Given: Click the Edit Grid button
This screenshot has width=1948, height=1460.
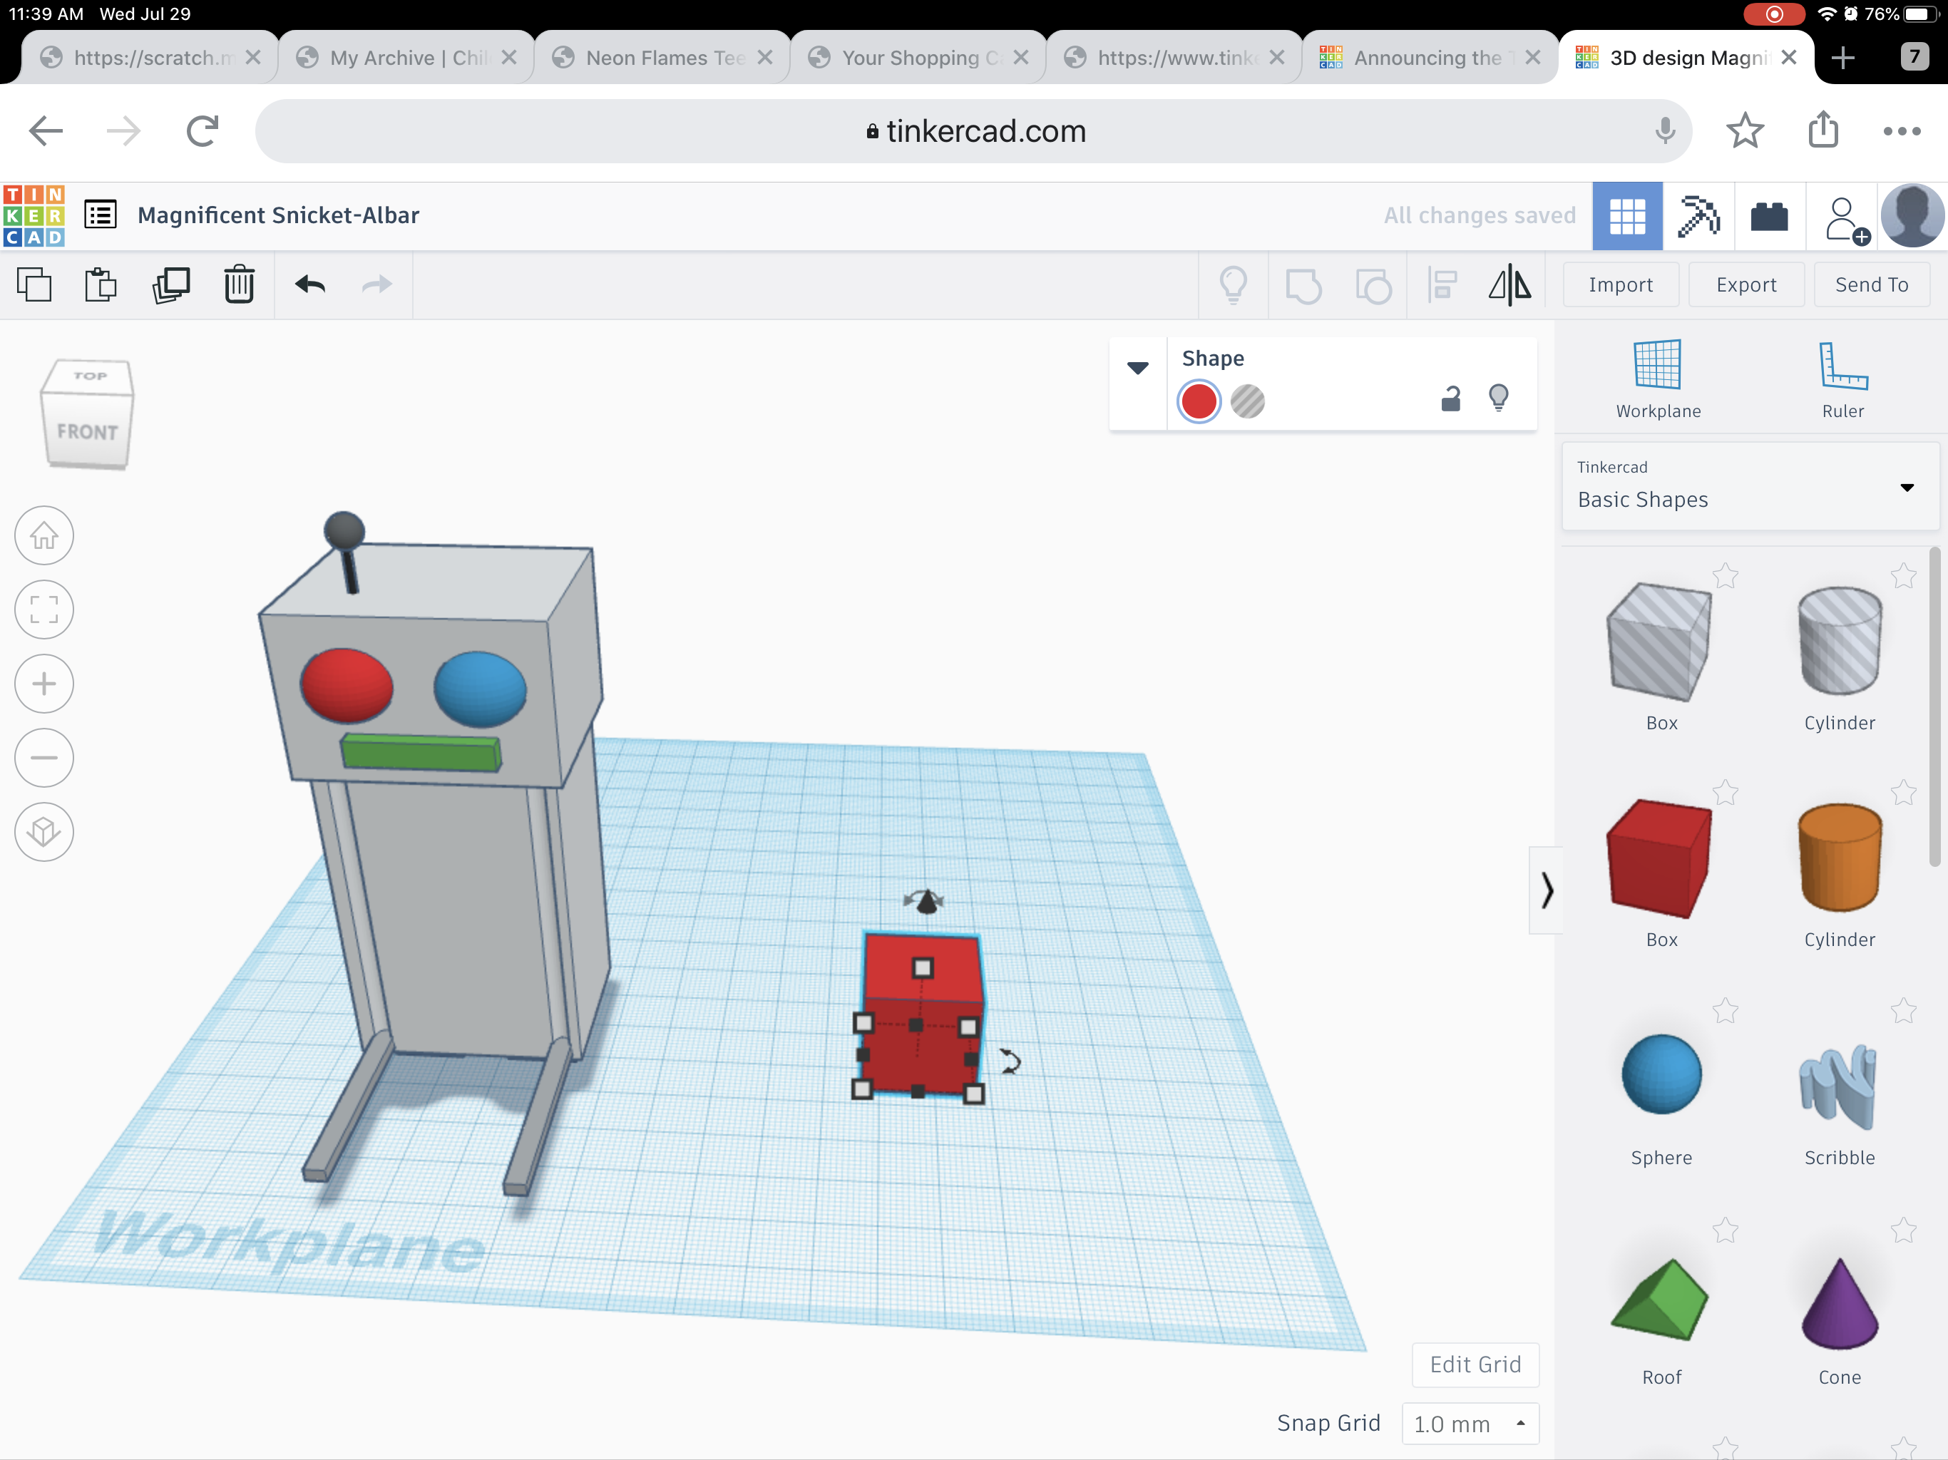Looking at the screenshot, I should pos(1475,1364).
